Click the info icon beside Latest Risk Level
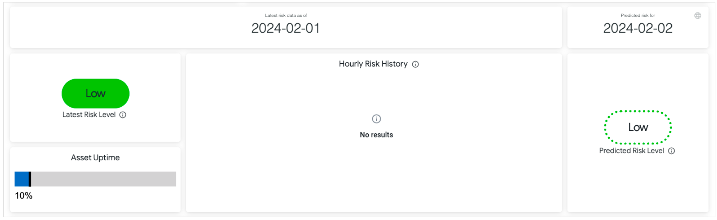 coord(123,115)
